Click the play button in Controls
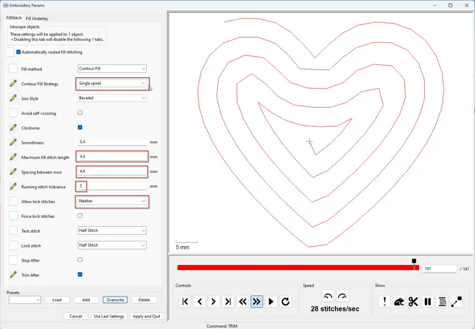 (271, 301)
